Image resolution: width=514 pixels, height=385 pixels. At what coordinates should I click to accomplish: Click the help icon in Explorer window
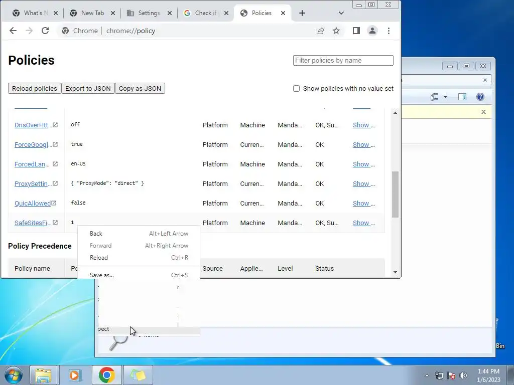pyautogui.click(x=480, y=97)
